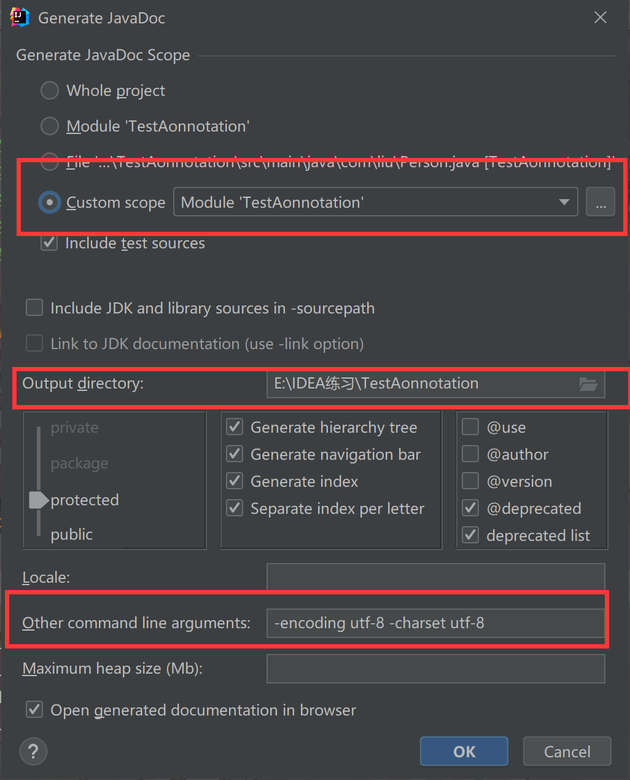Uncheck Include test sources
Screen dimensions: 630x780
49,243
